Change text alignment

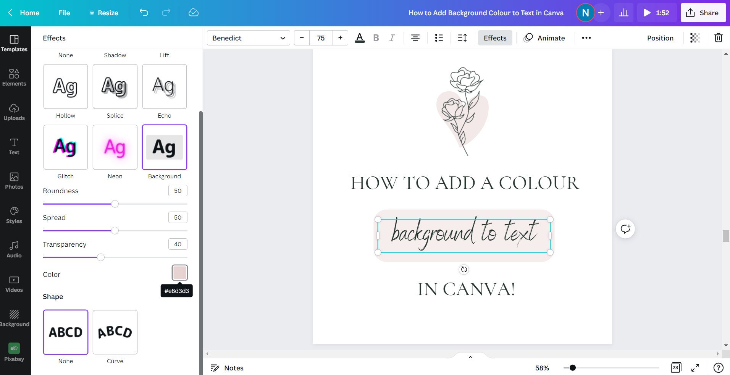[x=415, y=38]
